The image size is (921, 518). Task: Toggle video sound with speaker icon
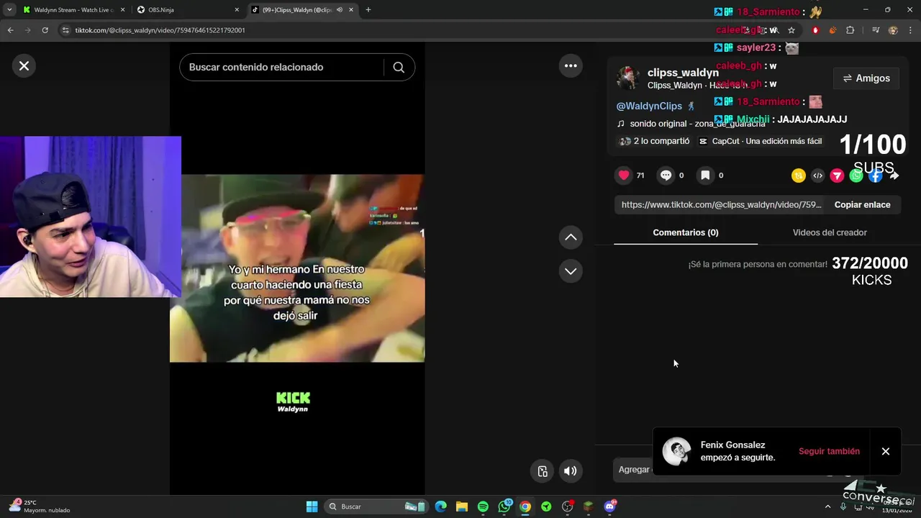tap(570, 471)
